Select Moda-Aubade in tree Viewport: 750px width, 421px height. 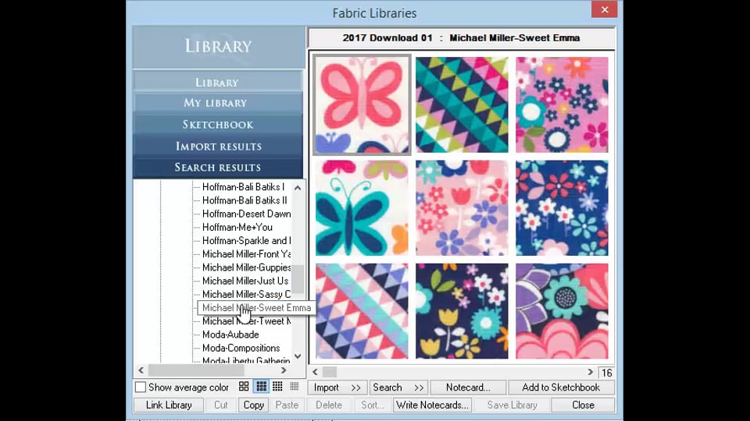[230, 334]
